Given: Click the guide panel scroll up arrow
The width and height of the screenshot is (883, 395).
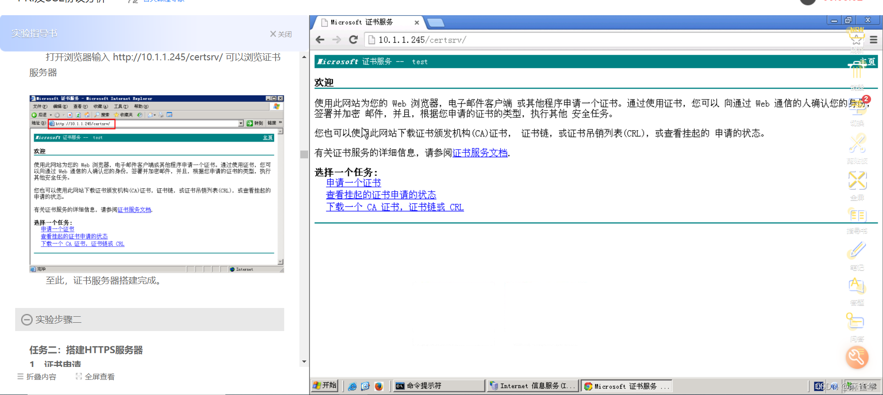Looking at the screenshot, I should pos(304,57).
